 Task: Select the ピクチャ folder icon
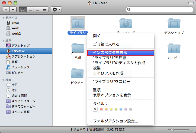click(77, 74)
